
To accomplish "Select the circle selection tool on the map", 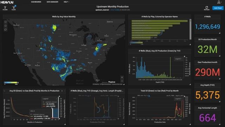I will point(6,22).
